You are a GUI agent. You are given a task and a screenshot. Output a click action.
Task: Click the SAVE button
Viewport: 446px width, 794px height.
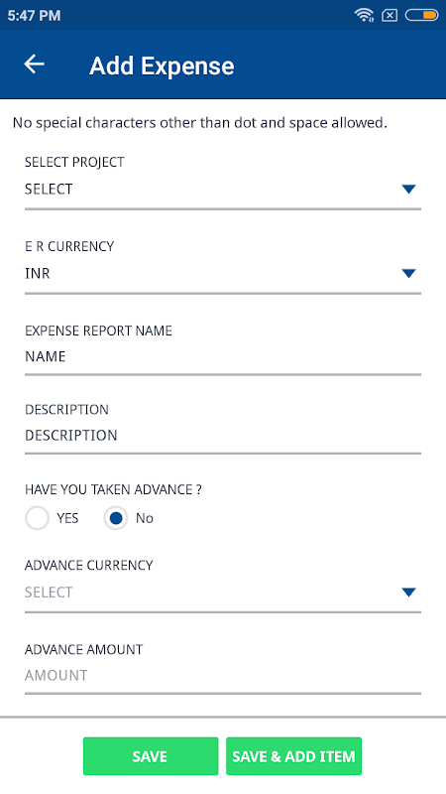[151, 756]
